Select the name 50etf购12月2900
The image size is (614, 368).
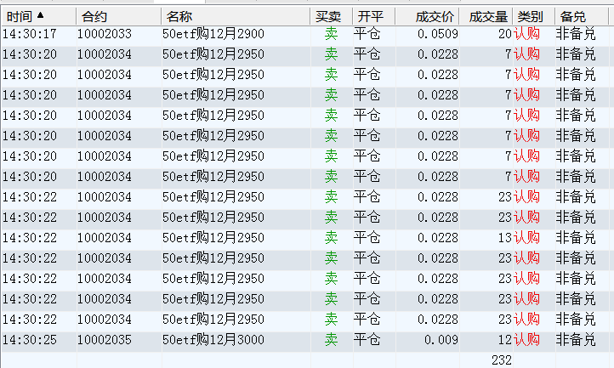click(x=213, y=34)
